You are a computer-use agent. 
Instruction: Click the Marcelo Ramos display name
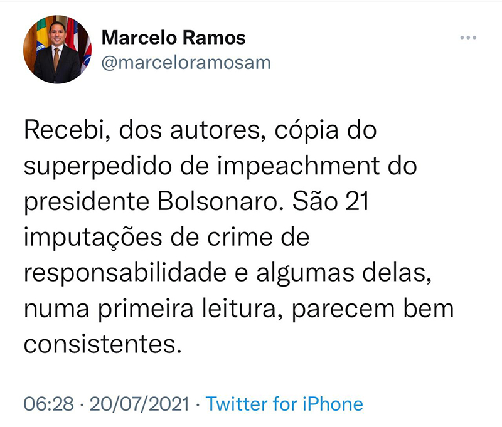(174, 38)
